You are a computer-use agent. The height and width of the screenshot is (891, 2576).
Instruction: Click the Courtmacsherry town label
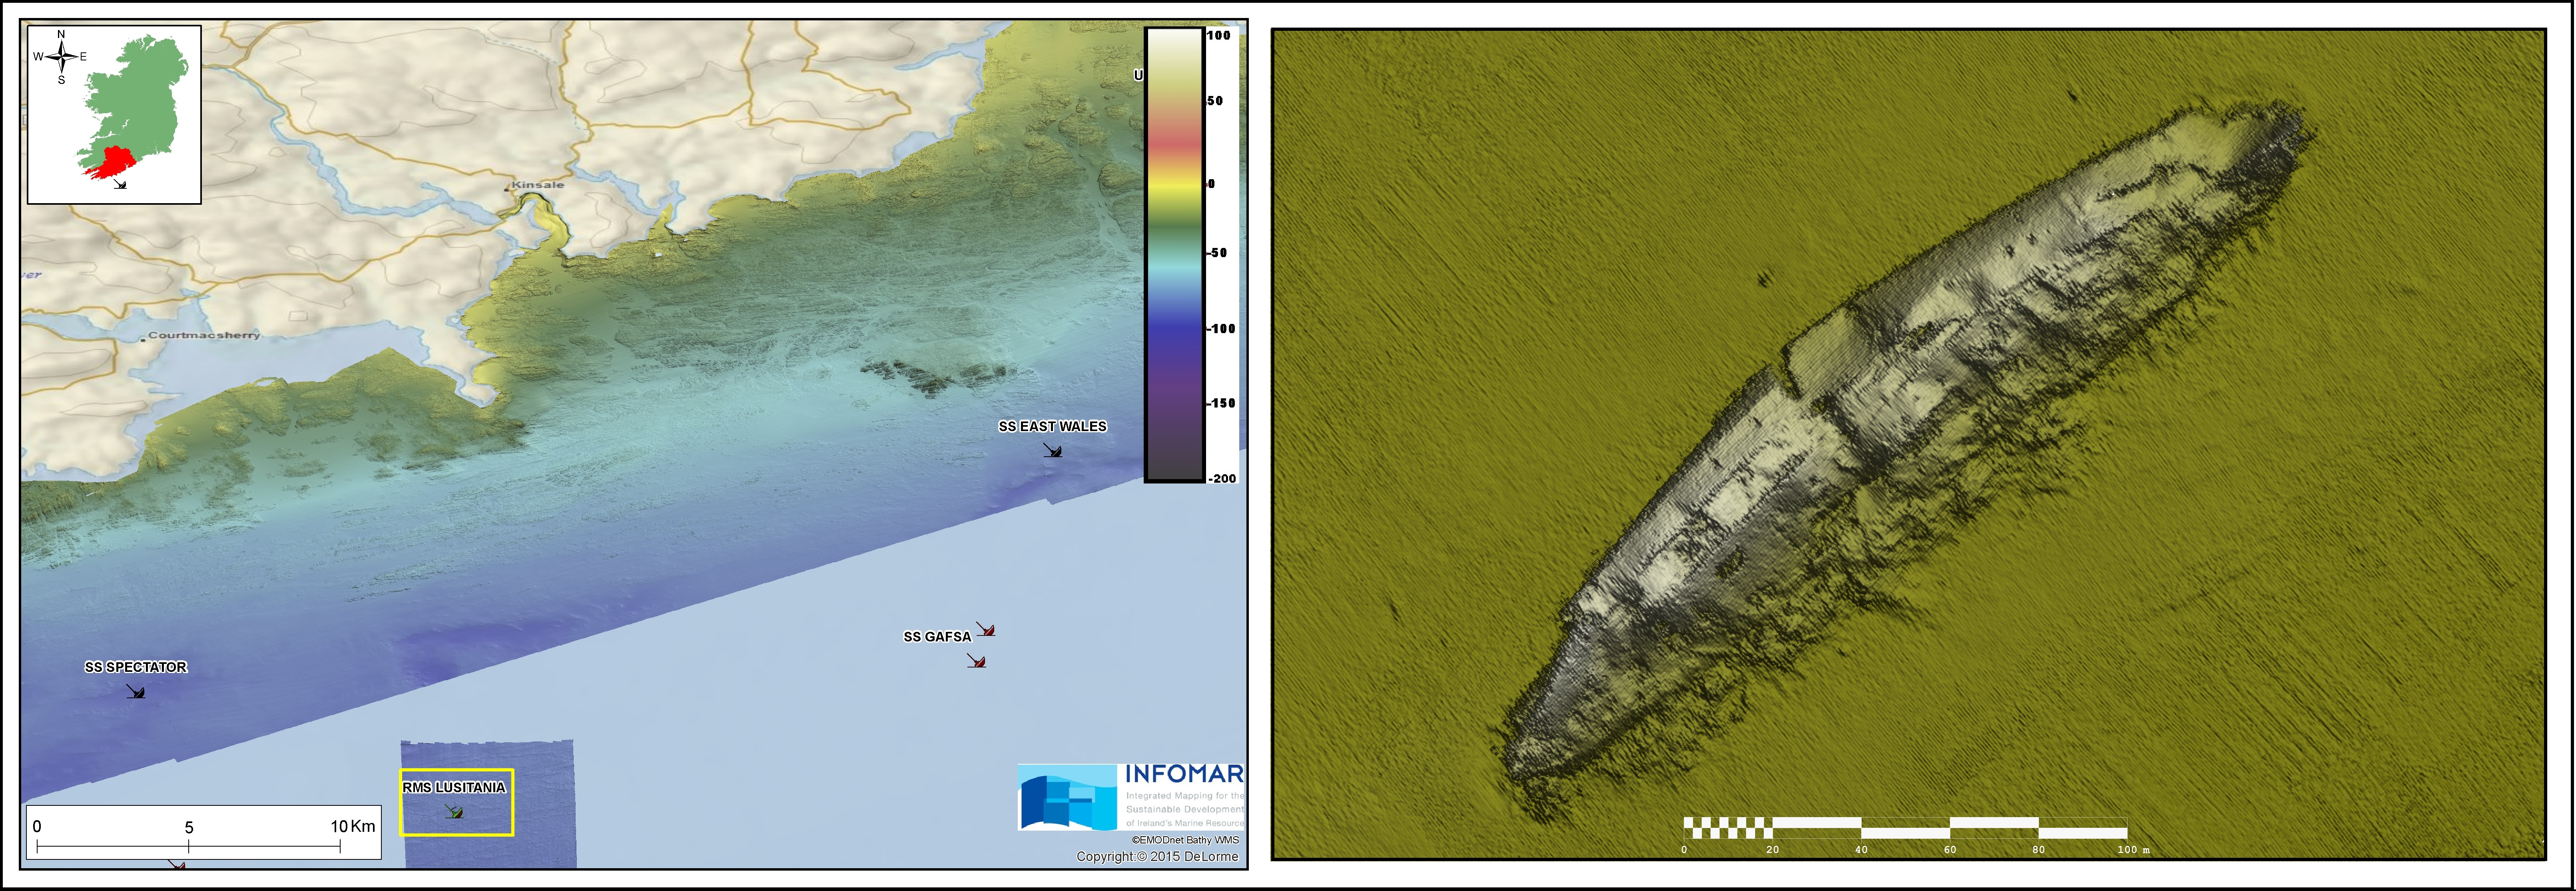204,335
